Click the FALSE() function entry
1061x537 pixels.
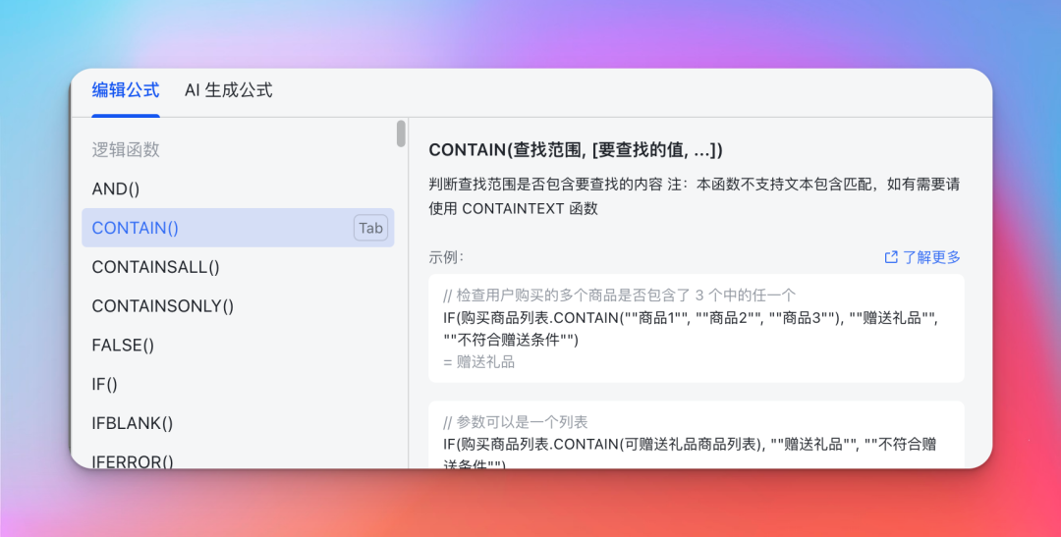(123, 346)
